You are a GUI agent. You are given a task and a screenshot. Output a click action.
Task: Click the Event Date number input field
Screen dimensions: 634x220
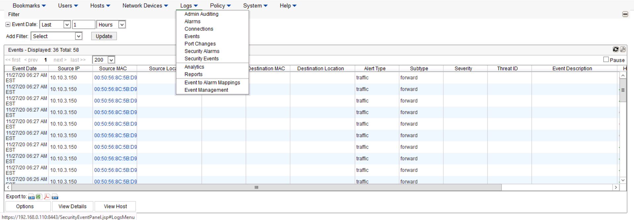(x=84, y=24)
